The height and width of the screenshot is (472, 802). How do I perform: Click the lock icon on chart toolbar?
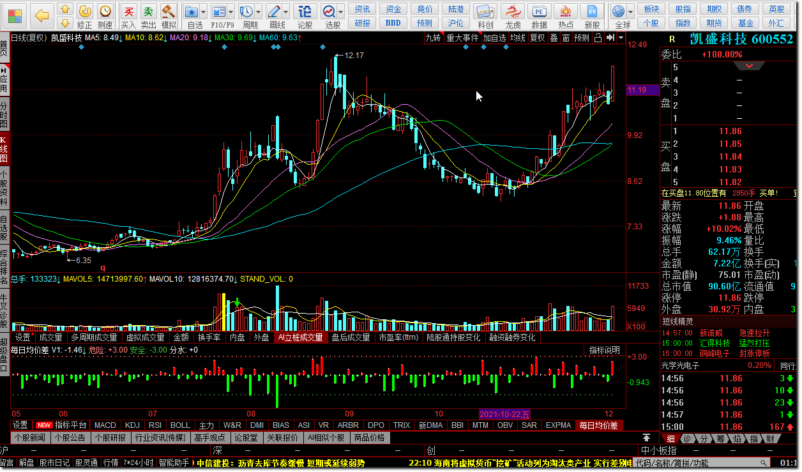(598, 38)
